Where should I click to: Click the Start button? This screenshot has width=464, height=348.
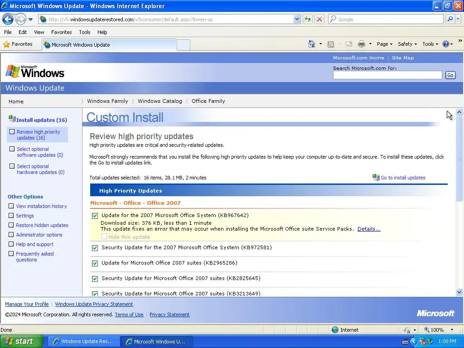(22, 341)
